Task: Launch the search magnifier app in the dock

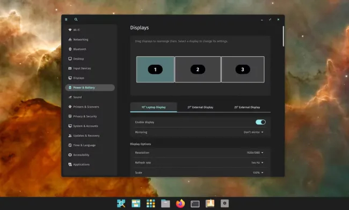Action: pos(121,204)
